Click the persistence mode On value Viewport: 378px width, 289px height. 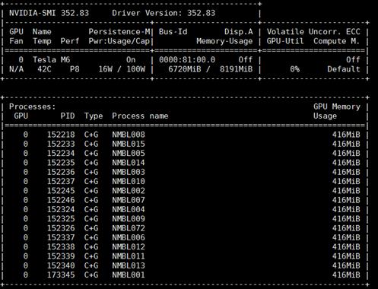click(x=131, y=60)
